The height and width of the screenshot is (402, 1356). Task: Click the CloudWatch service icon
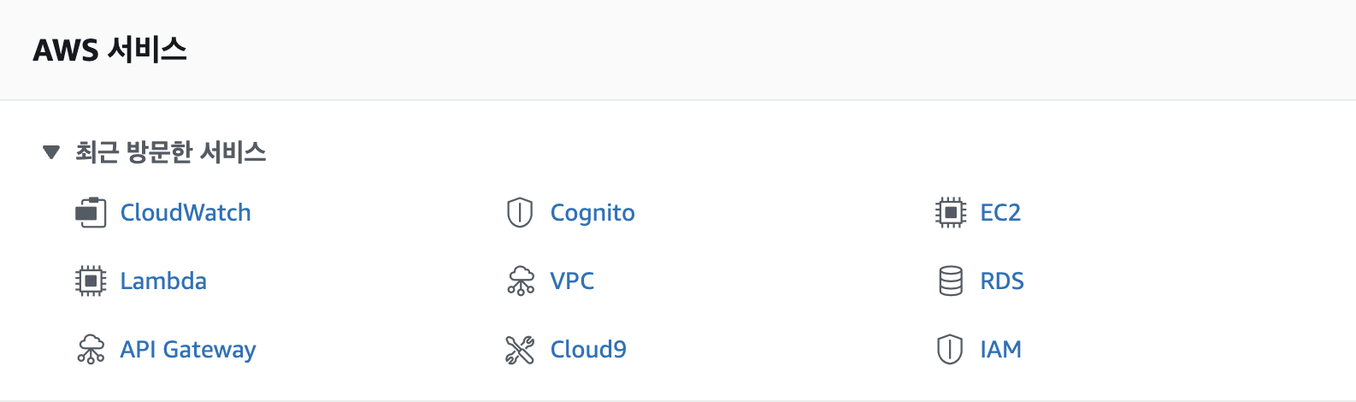(x=91, y=213)
